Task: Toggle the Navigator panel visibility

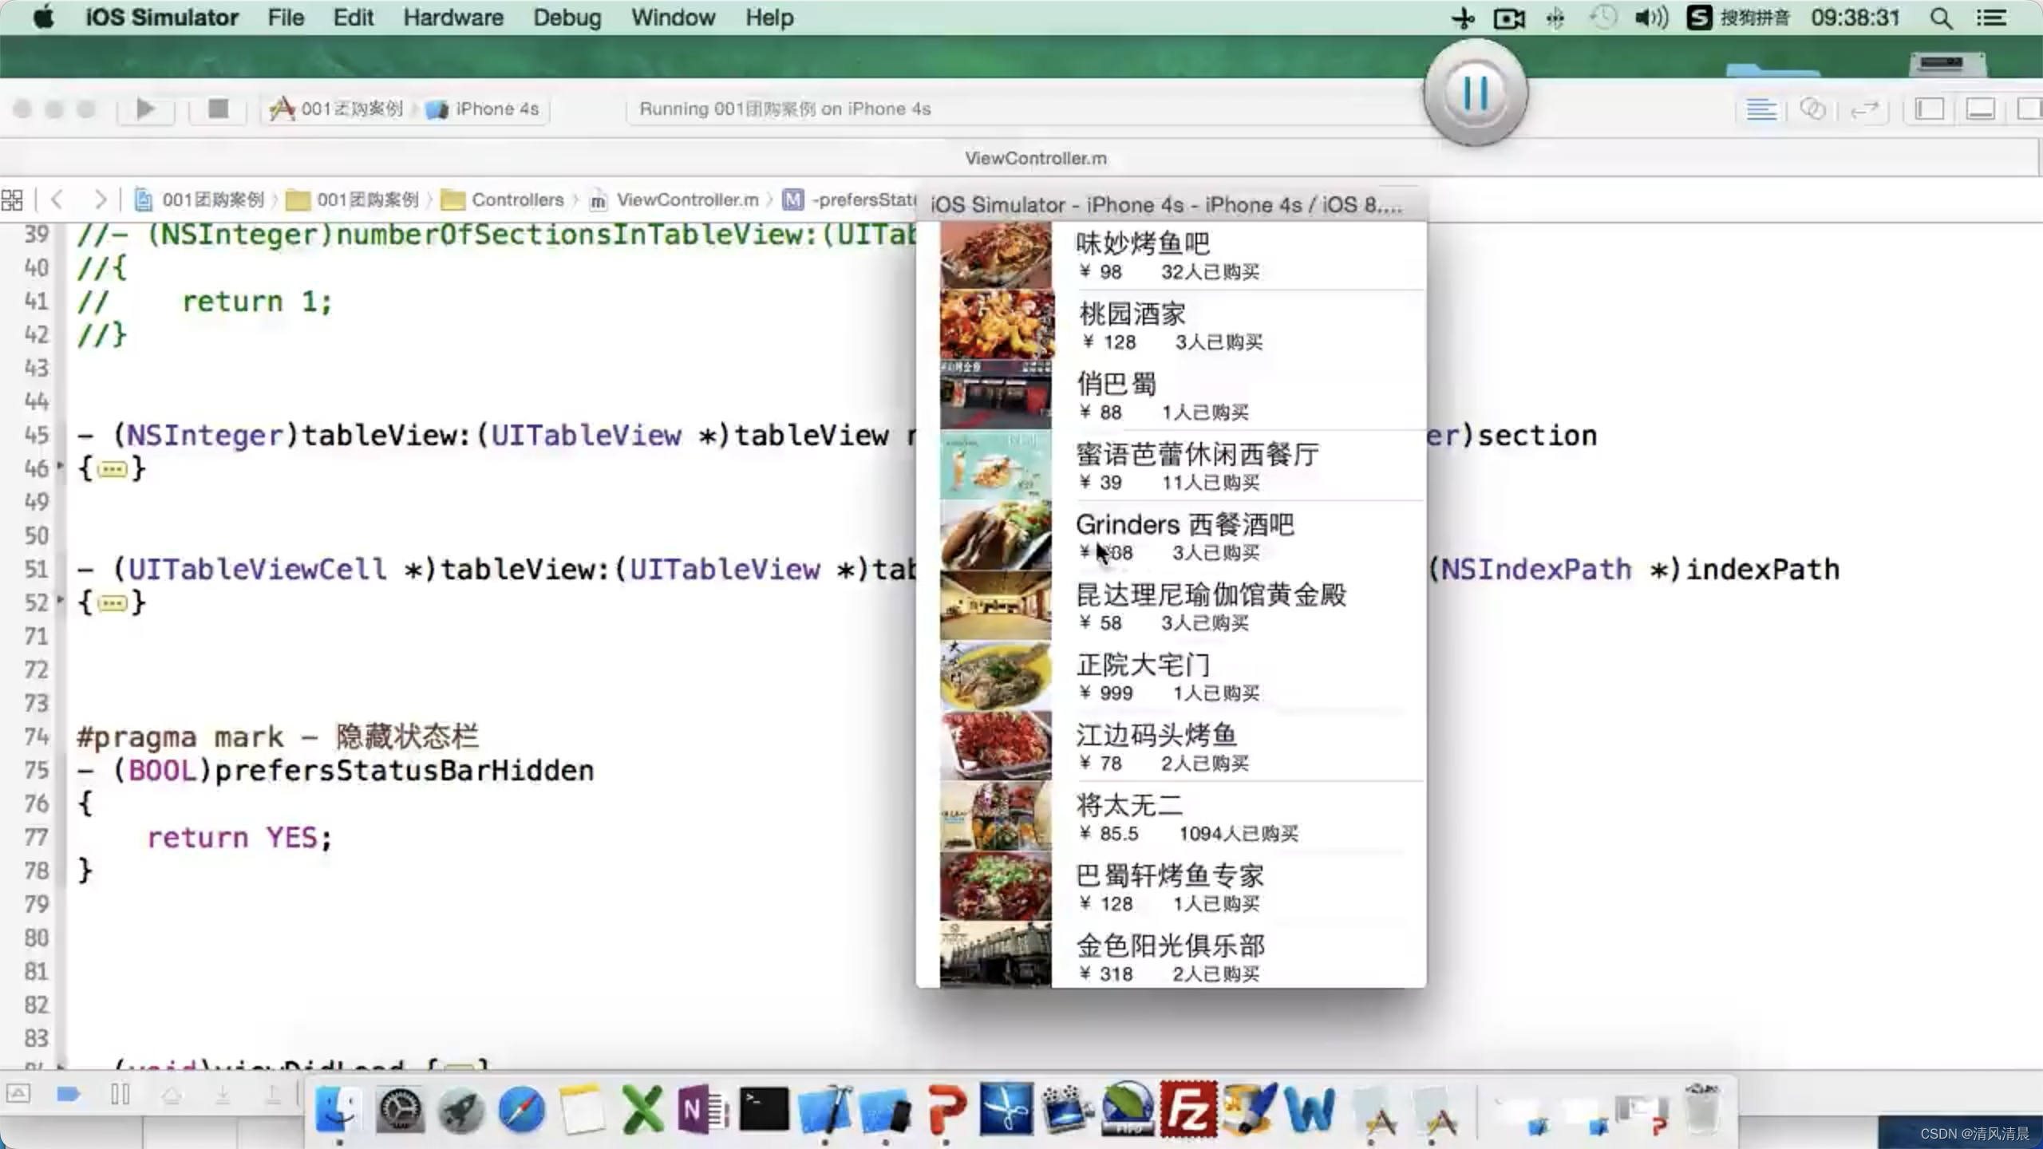Action: [1930, 109]
